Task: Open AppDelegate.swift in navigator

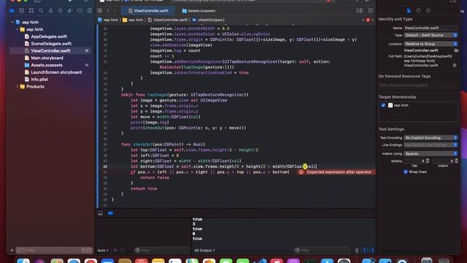Action: coord(49,37)
